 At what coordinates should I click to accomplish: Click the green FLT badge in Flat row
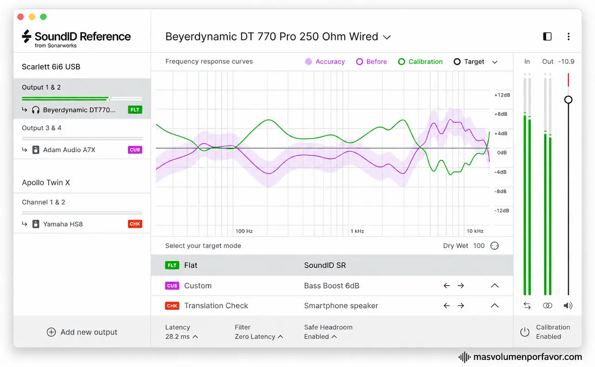(x=172, y=265)
